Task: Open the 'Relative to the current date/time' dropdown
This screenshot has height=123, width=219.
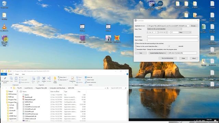Action: coord(164,29)
